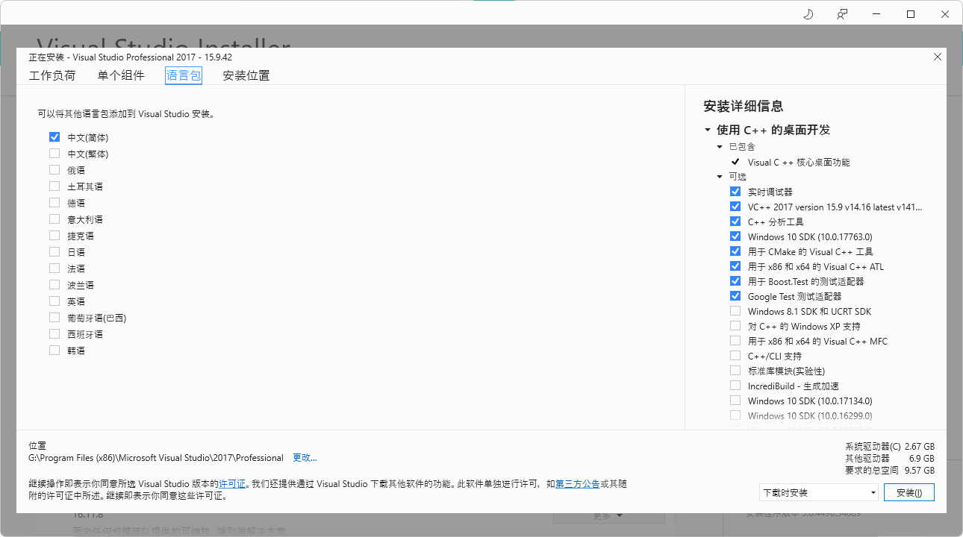Image resolution: width=963 pixels, height=537 pixels.
Task: Uncheck the C++ 分析工具 component
Action: pyautogui.click(x=735, y=222)
